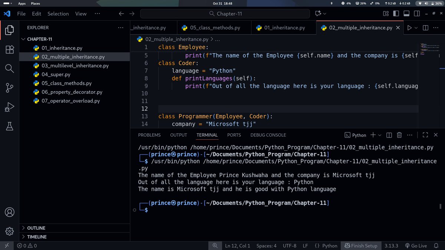Change encoding via UTF-8
The width and height of the screenshot is (445, 250).
click(x=290, y=246)
